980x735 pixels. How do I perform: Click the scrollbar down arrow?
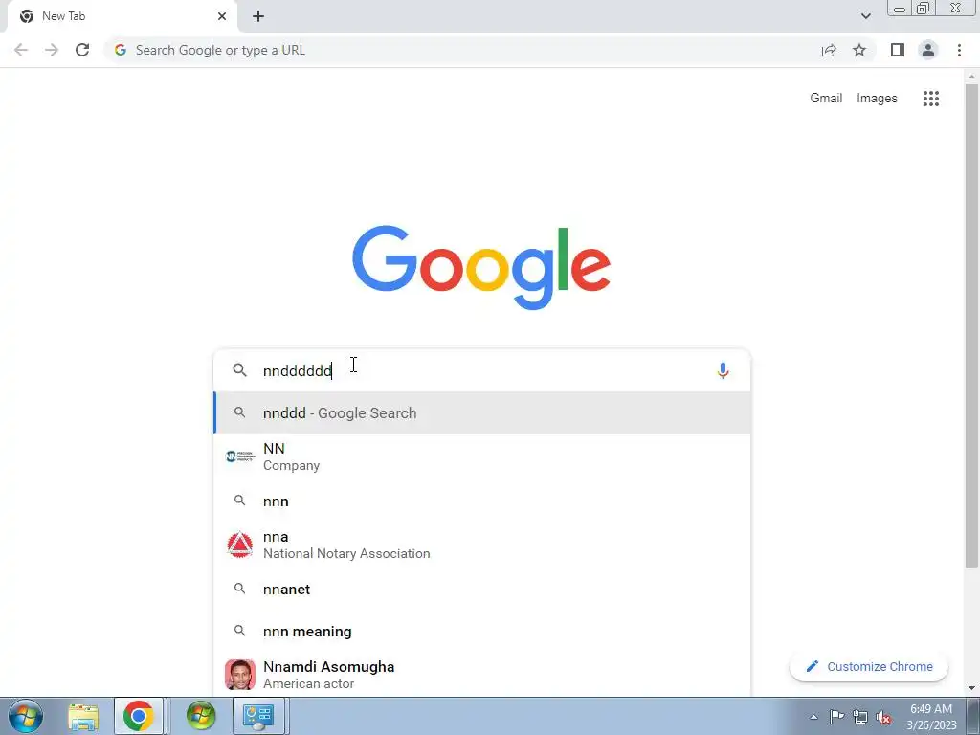point(971,688)
